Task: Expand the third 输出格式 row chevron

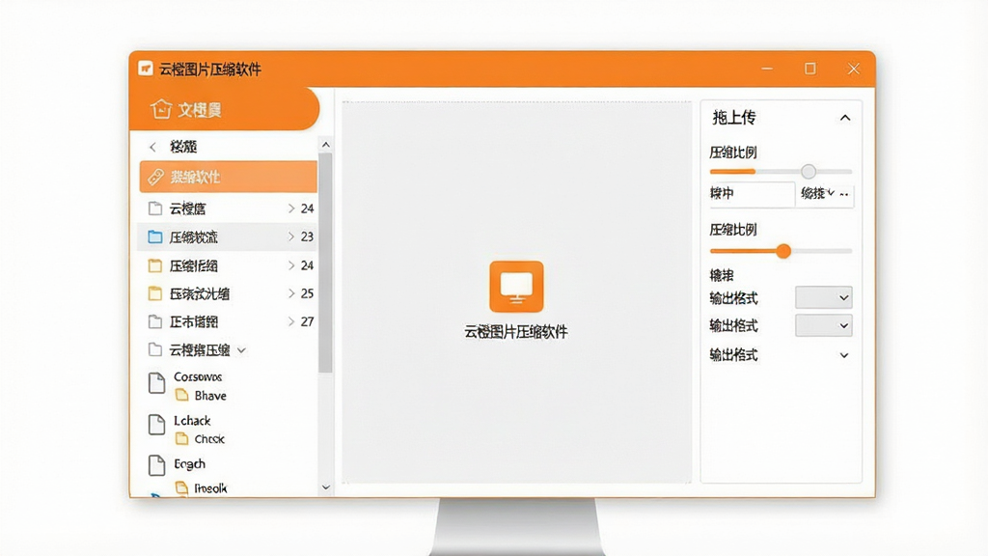Action: pyautogui.click(x=843, y=355)
